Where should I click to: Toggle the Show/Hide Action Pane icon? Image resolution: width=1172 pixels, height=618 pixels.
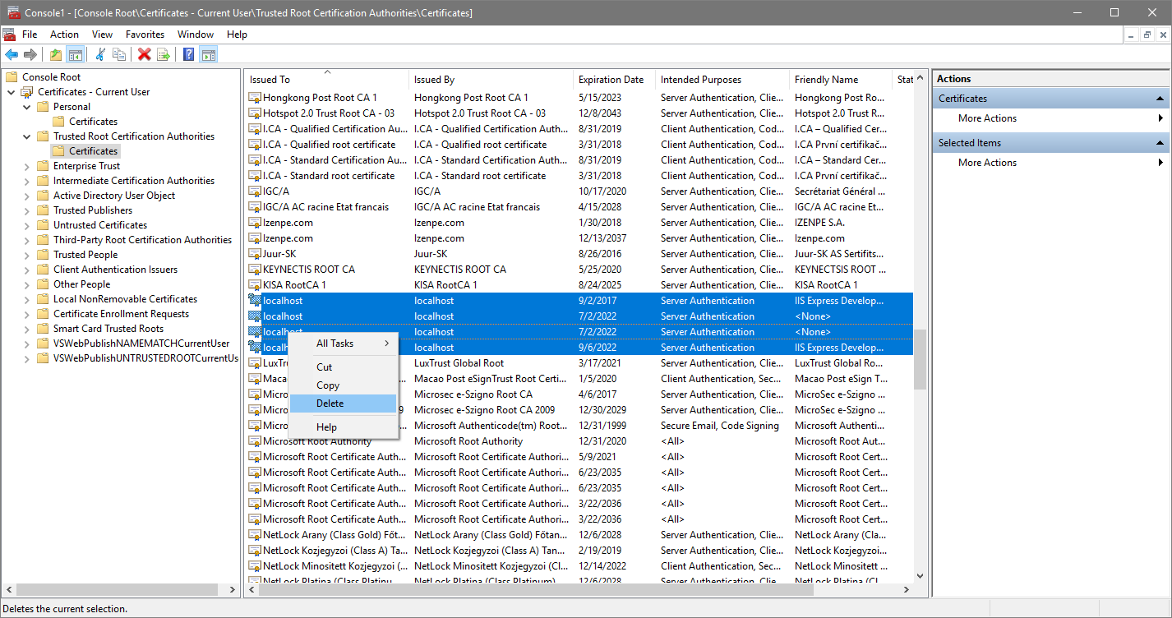point(208,54)
